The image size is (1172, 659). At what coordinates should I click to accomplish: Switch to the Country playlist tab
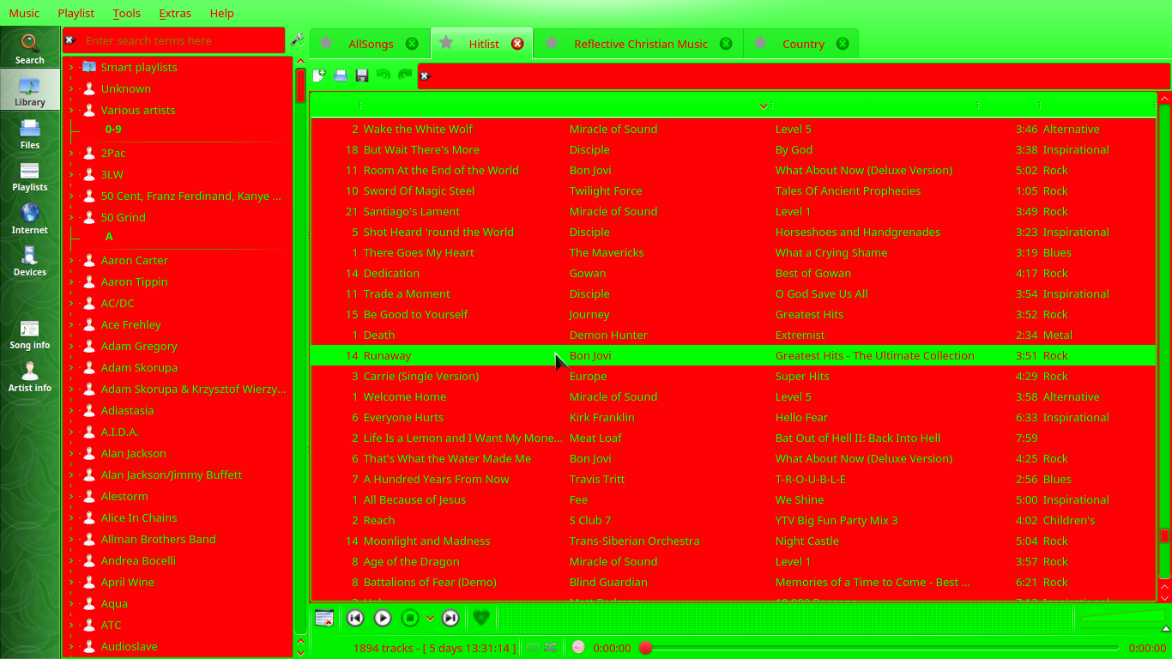tap(802, 44)
